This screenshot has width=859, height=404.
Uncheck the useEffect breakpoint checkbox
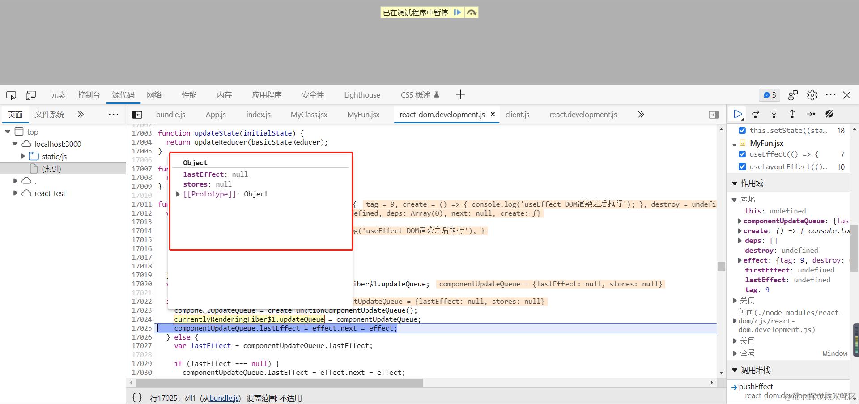click(x=742, y=154)
